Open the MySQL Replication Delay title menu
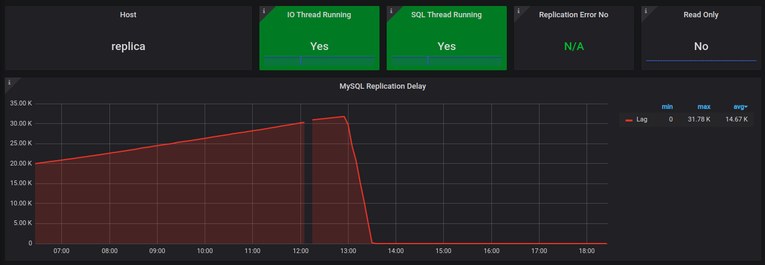Viewport: 765px width, 265px height. point(382,86)
